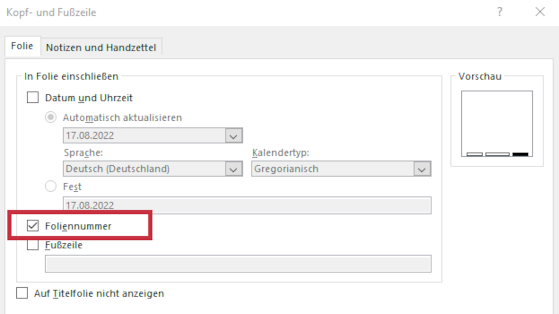The image size is (559, 314).
Task: Click the help question mark icon
Action: [500, 12]
